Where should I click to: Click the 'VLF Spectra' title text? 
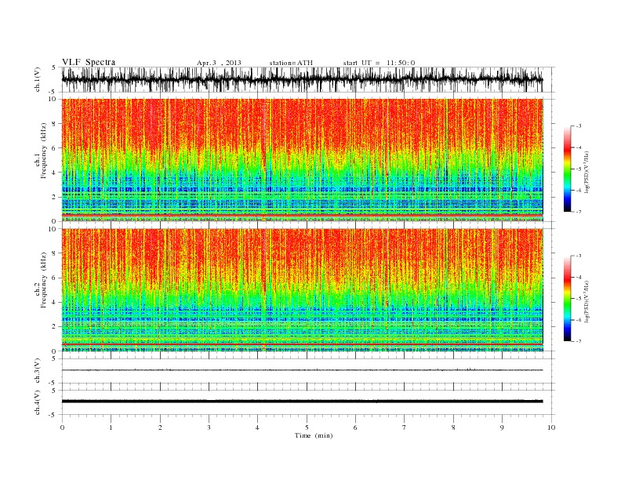coord(89,62)
